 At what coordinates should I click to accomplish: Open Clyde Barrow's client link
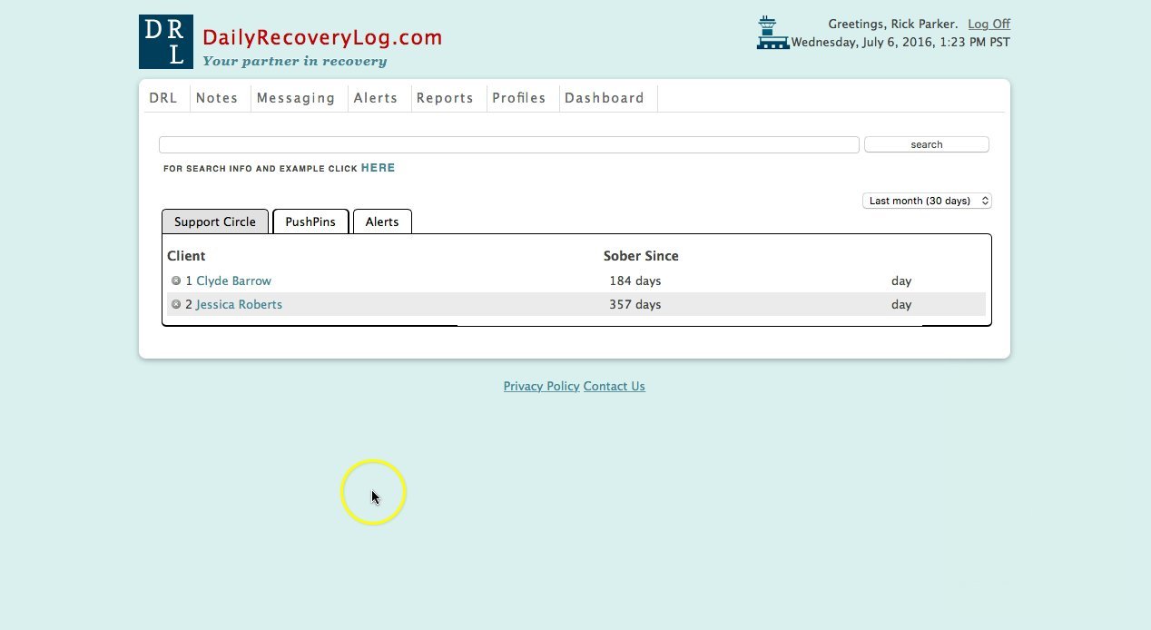234,281
